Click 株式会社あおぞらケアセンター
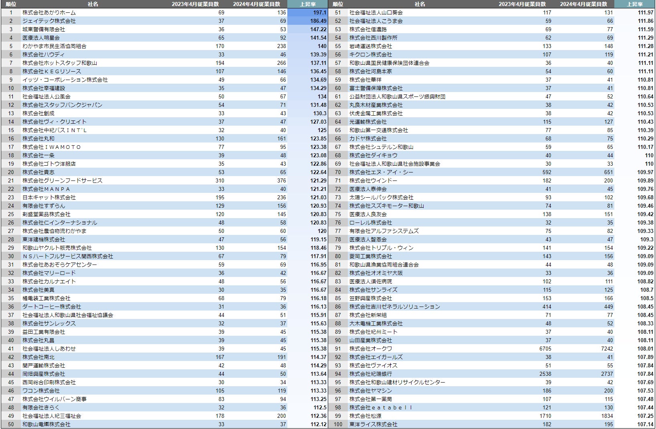656x429 pixels. 60,265
